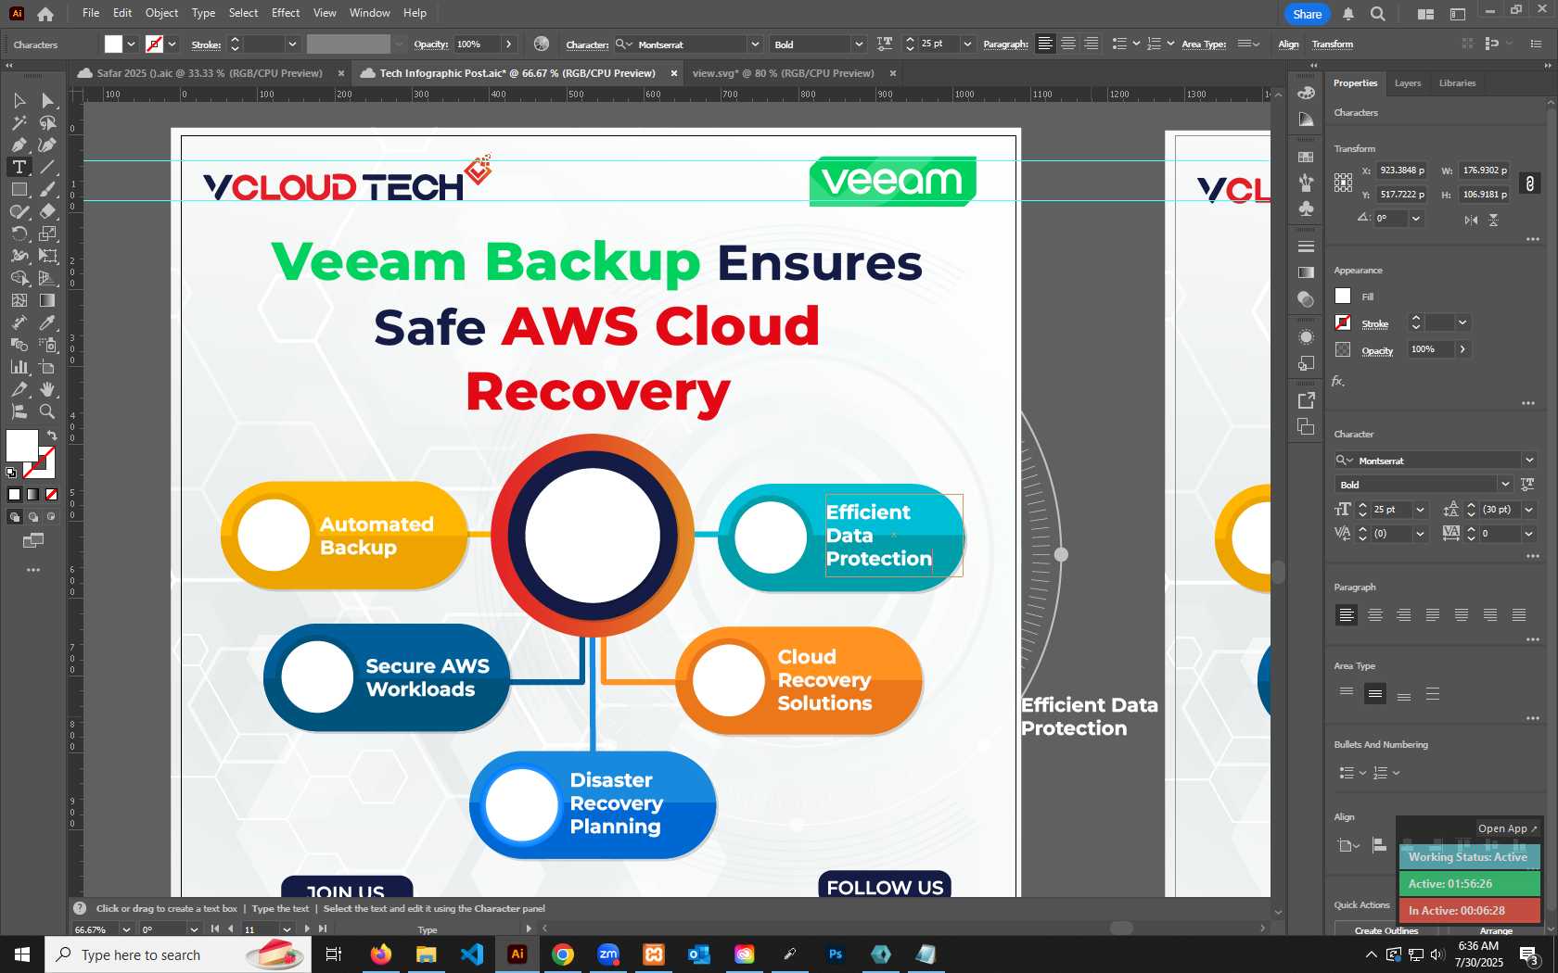The width and height of the screenshot is (1558, 973).
Task: Set Area Type alignment to bottom
Action: click(x=1404, y=693)
